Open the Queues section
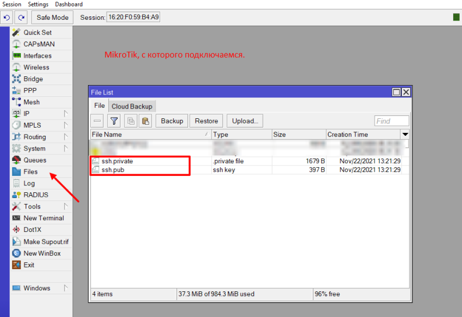 (x=41, y=160)
